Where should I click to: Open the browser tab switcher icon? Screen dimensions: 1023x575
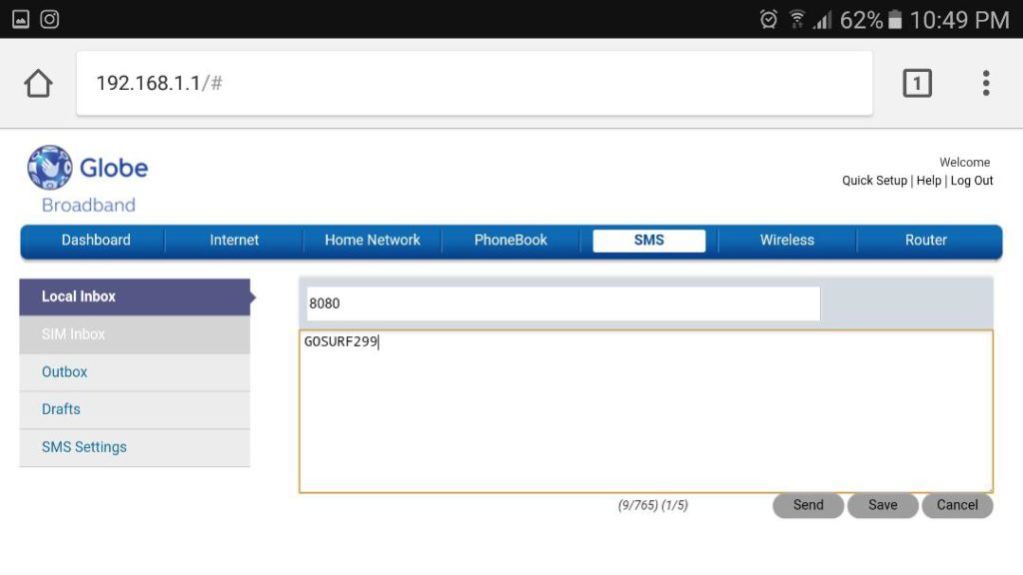point(917,84)
